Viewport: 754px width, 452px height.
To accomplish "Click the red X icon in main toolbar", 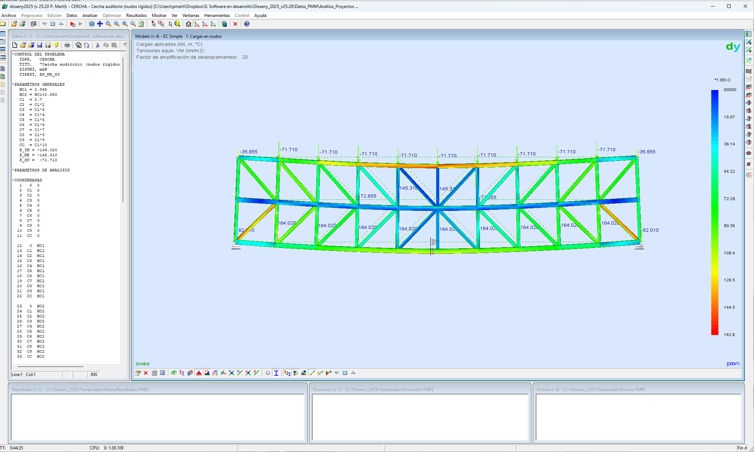I will (x=235, y=24).
